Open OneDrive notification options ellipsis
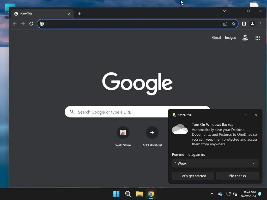 point(245,115)
